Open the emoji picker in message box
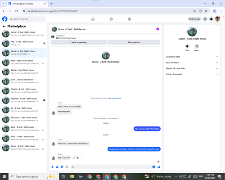Screen dimensions: 225x180 (x=153, y=167)
